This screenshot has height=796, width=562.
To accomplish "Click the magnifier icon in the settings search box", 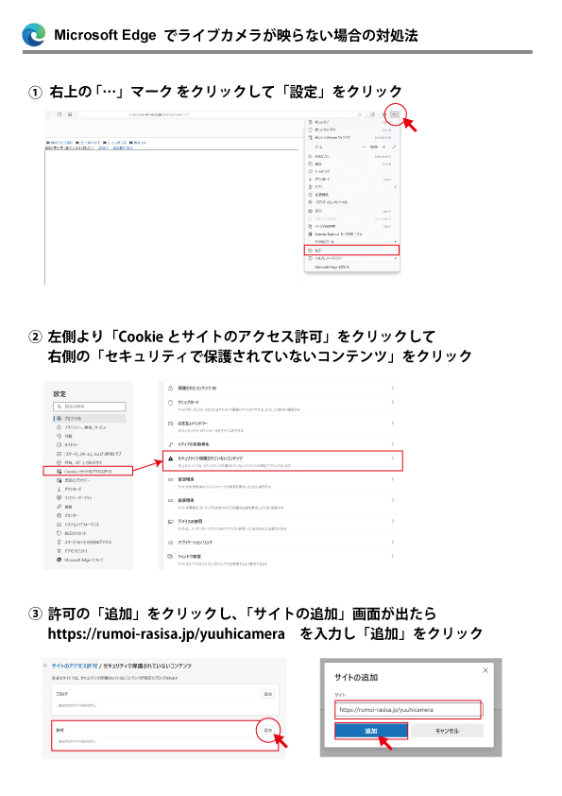I will click(x=60, y=407).
